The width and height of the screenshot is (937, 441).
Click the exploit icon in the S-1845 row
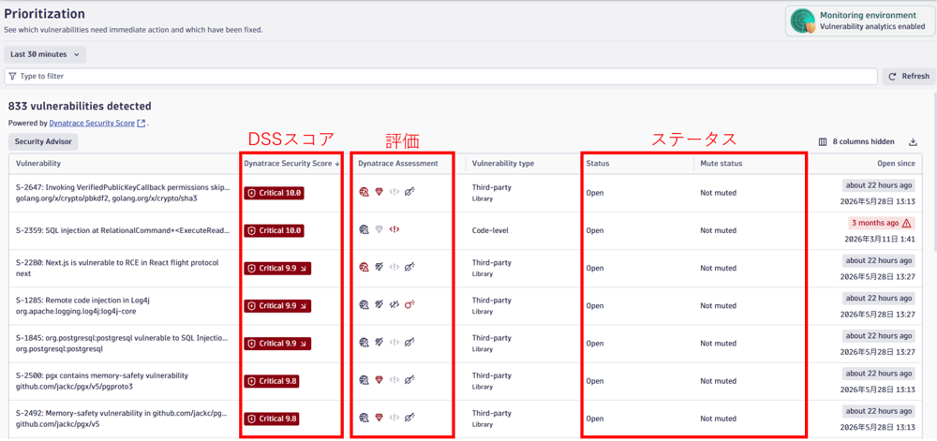tap(379, 343)
